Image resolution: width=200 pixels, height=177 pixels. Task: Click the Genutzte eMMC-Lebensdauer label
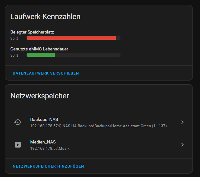39,49
